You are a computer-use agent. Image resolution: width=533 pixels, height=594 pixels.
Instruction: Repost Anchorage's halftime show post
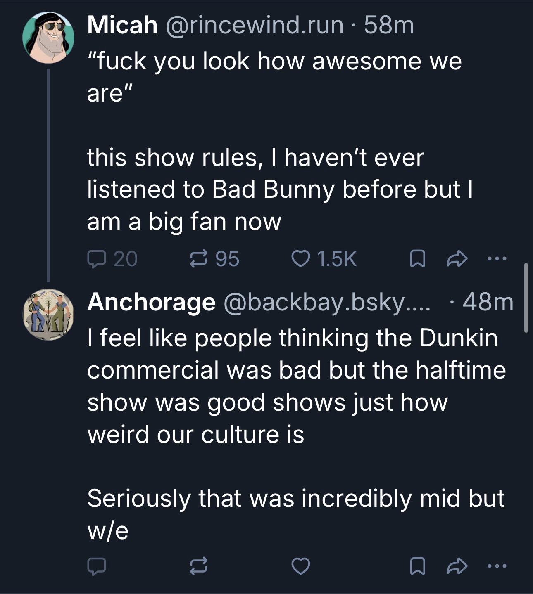point(198,566)
